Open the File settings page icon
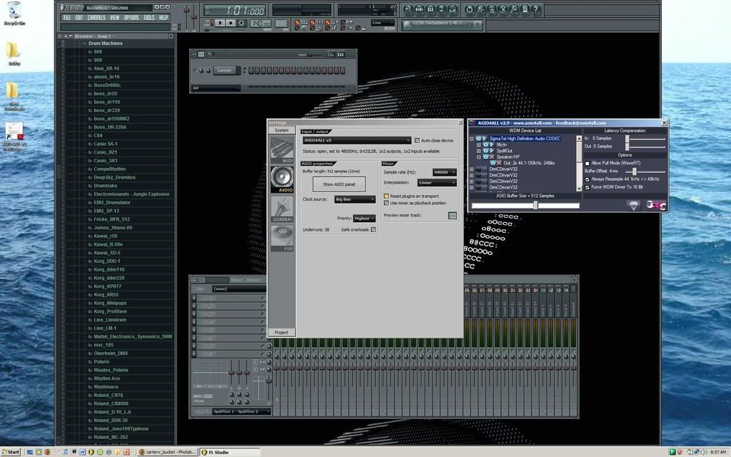731x457 pixels. tap(282, 238)
